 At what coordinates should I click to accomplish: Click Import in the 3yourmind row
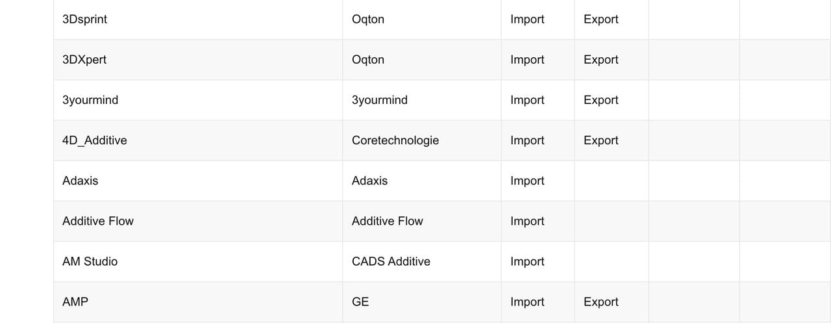coord(527,100)
